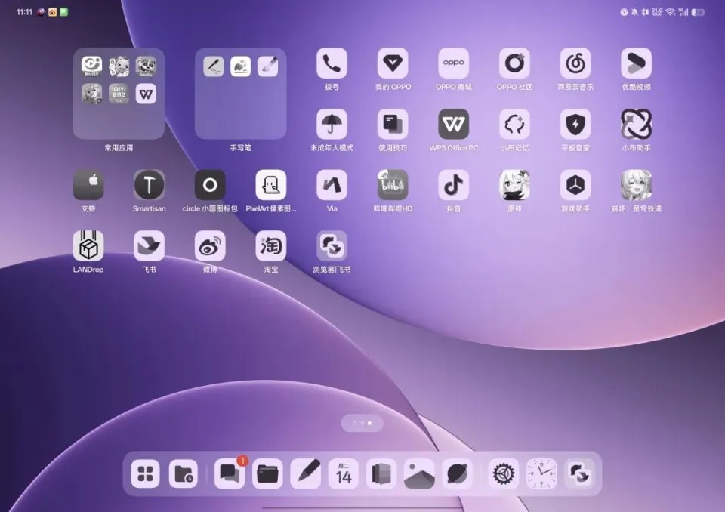
Task: Open the clock app in the dock
Action: pos(541,473)
